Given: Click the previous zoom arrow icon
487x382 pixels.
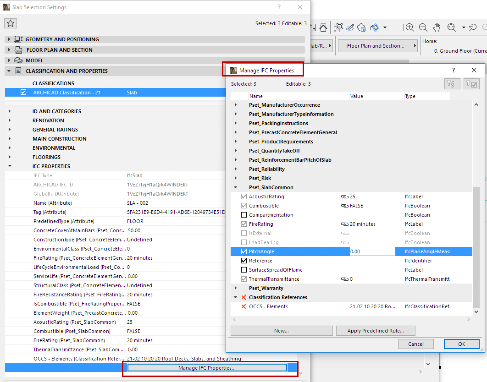Looking at the screenshot, I should click(473, 27).
